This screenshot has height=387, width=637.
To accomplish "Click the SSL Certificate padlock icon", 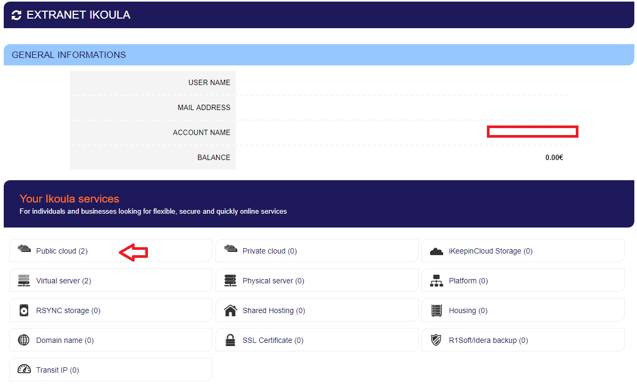I will [x=230, y=340].
